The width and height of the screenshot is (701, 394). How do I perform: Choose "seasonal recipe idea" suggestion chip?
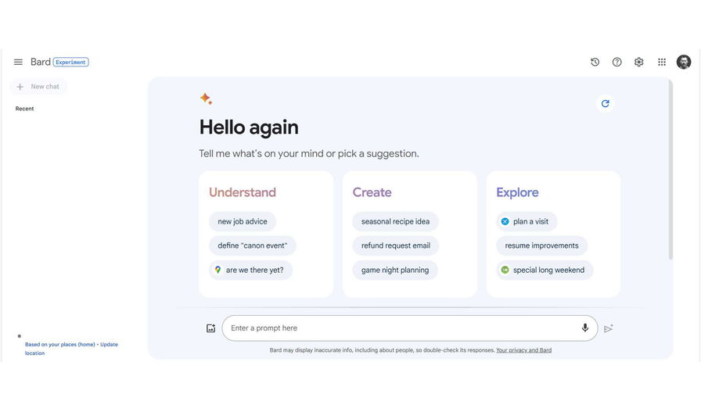coord(395,222)
